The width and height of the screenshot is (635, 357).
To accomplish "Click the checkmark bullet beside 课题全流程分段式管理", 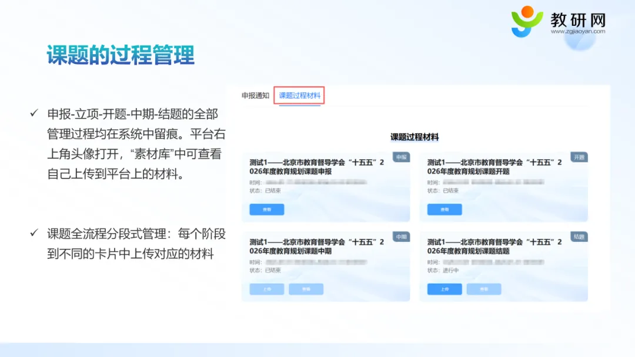I will (x=34, y=233).
